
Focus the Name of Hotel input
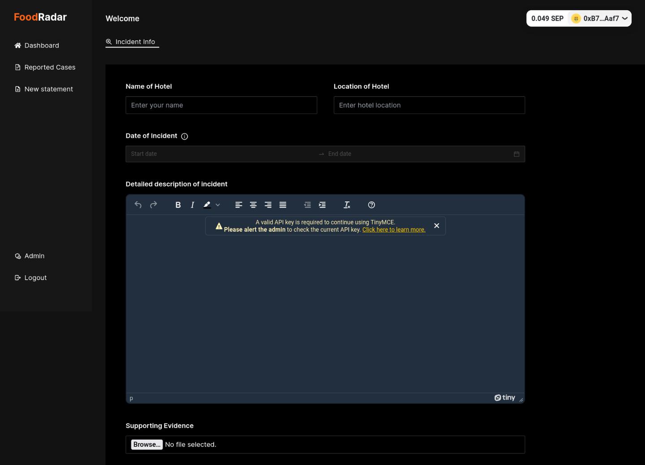click(x=221, y=105)
